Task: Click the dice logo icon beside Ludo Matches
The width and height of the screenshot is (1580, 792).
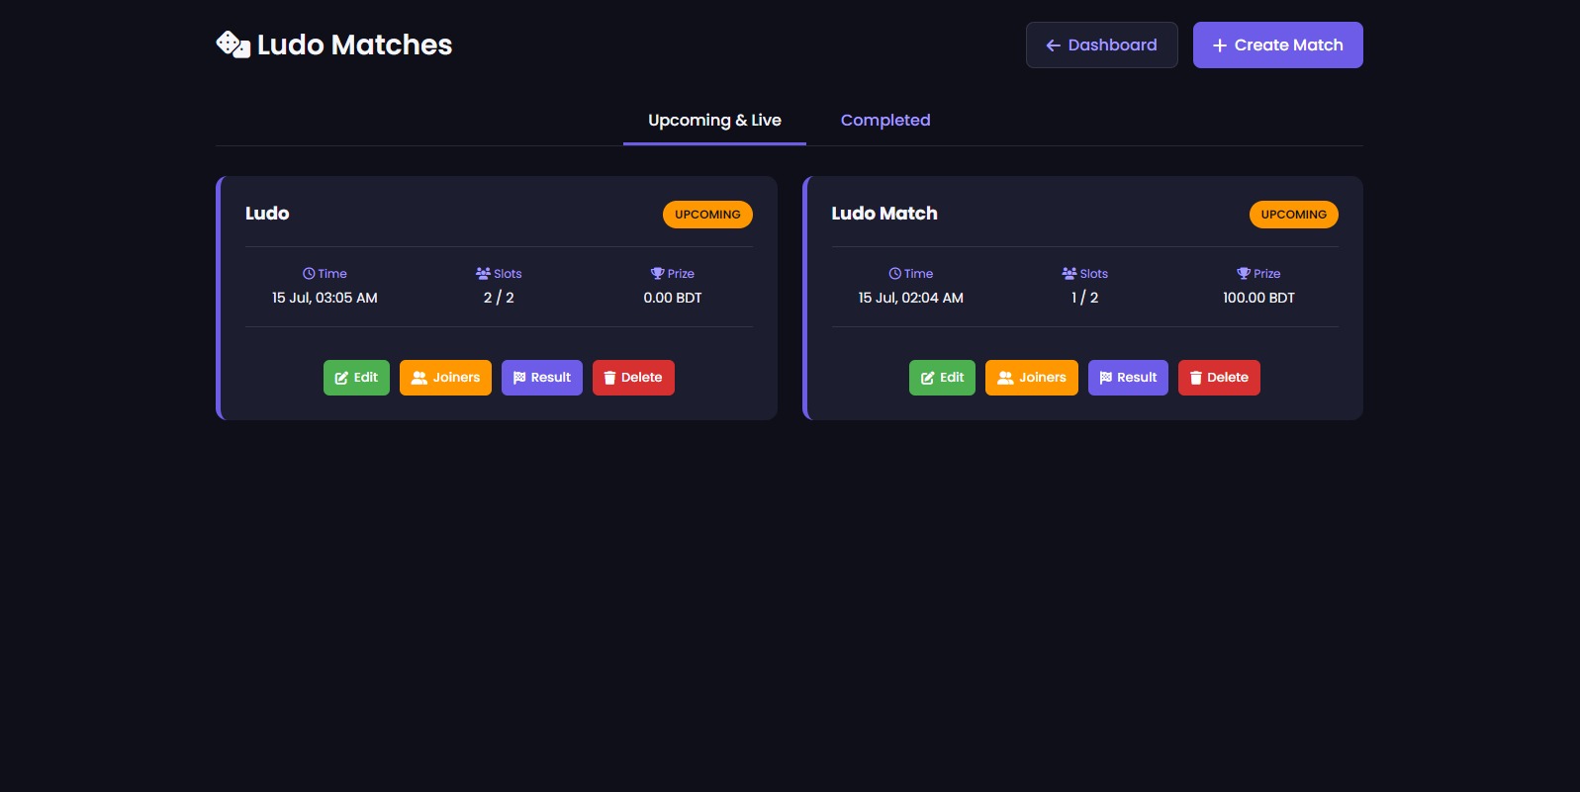Action: [232, 44]
